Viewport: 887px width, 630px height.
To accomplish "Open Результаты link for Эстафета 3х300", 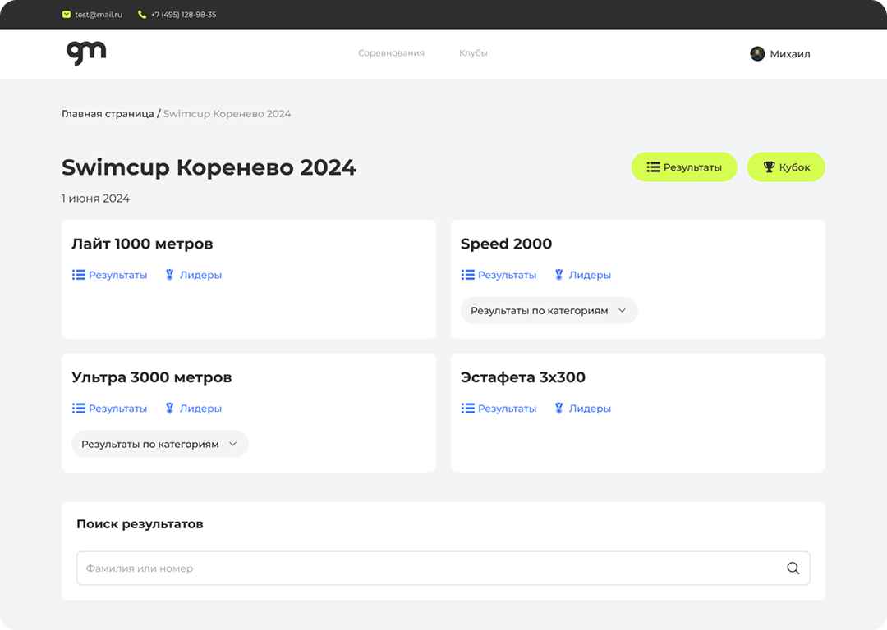I will (x=507, y=409).
